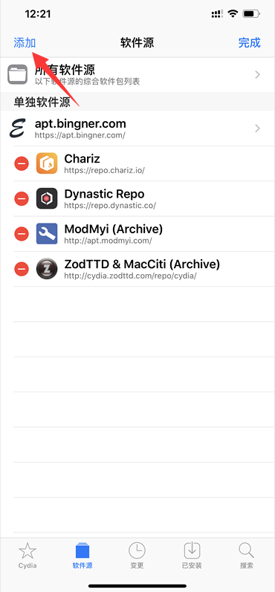Tap 完成 to finish editing

tap(249, 42)
